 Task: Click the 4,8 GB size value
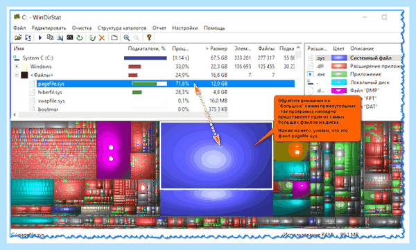point(220,92)
